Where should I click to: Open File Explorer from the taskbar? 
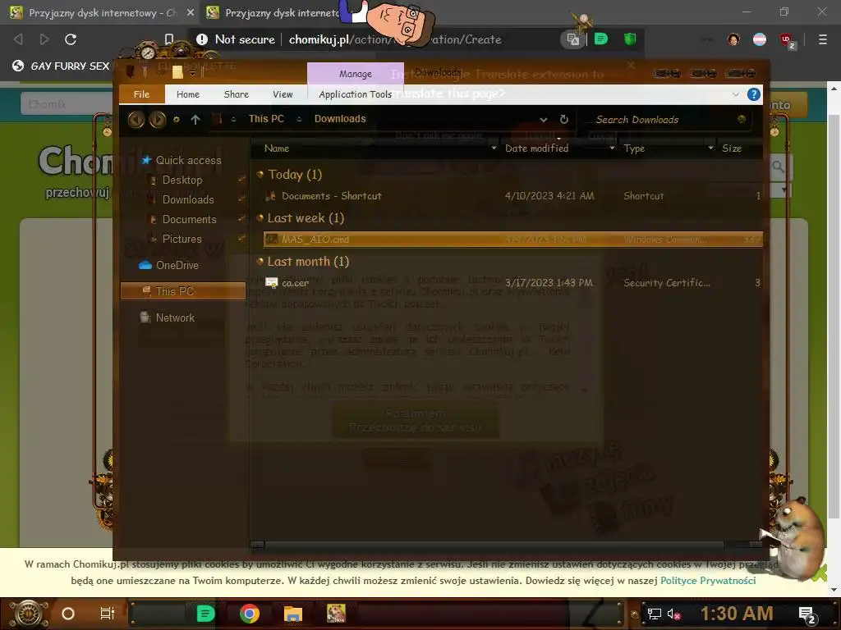tap(293, 614)
